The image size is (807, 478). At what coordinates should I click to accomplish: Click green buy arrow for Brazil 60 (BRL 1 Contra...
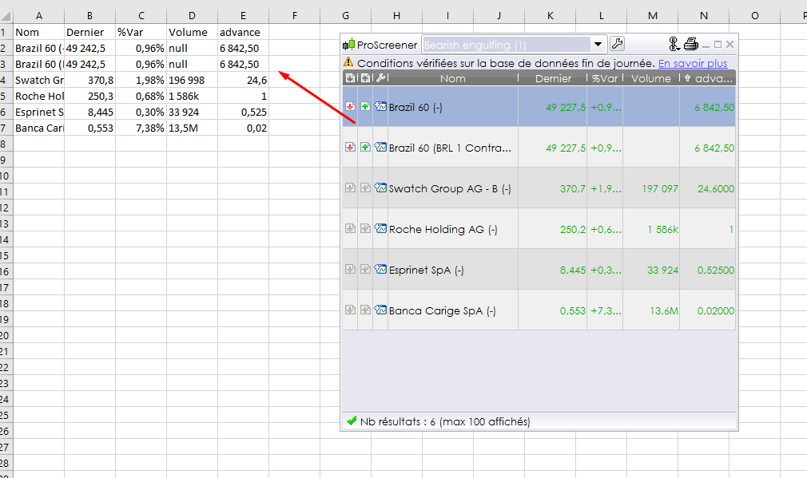coord(365,147)
